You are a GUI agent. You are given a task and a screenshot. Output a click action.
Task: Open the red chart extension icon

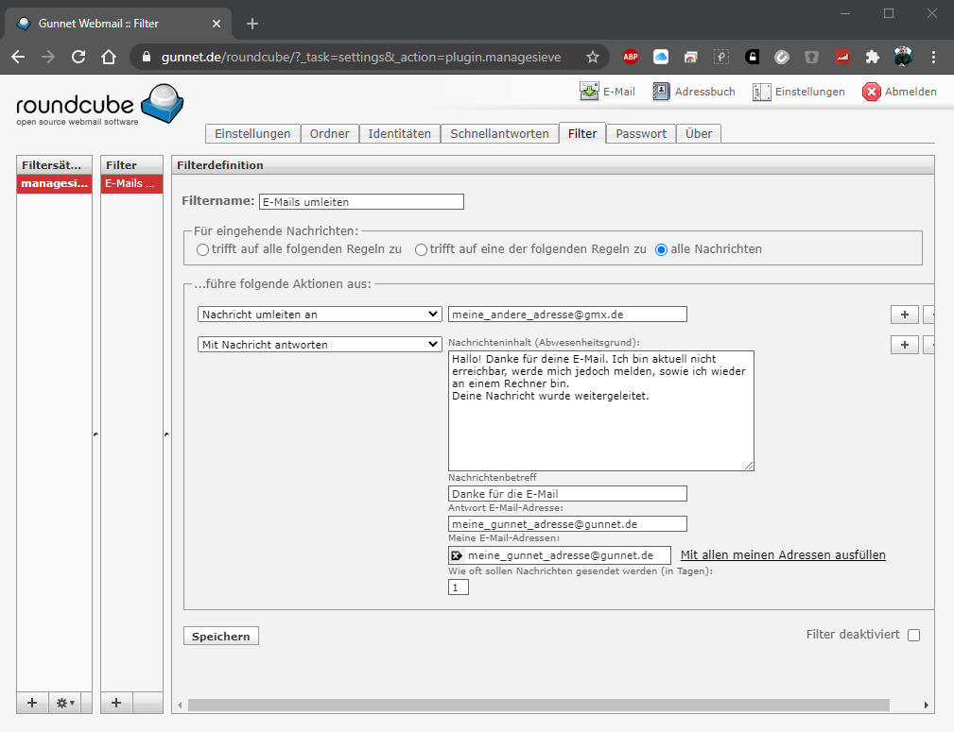(x=842, y=58)
